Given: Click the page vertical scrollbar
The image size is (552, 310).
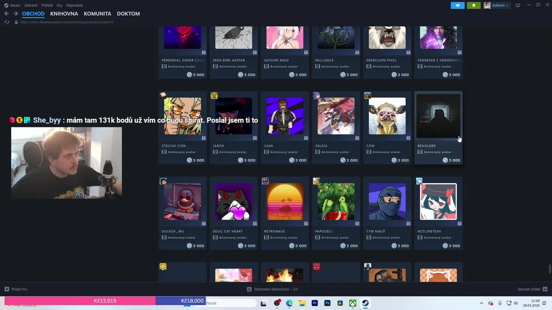Looking at the screenshot, I should [550, 269].
